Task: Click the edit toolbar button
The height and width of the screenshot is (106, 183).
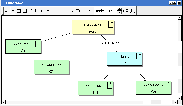Action: pos(7,11)
